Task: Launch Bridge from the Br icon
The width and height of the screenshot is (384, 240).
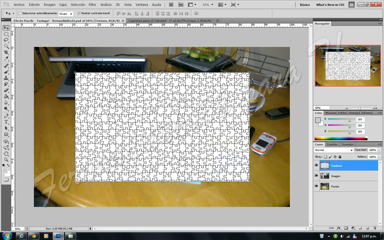Action: point(171,5)
